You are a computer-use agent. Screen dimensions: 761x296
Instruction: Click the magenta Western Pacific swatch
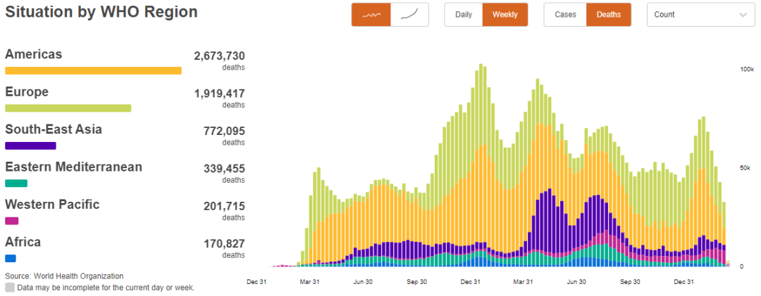click(x=12, y=221)
